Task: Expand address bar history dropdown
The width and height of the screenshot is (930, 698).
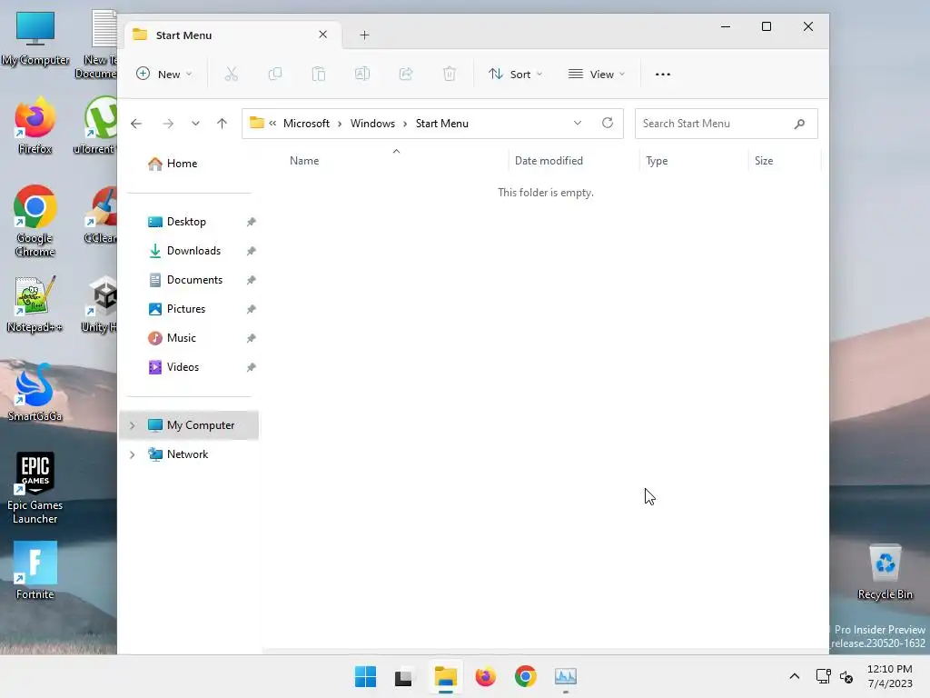Action: tap(577, 123)
